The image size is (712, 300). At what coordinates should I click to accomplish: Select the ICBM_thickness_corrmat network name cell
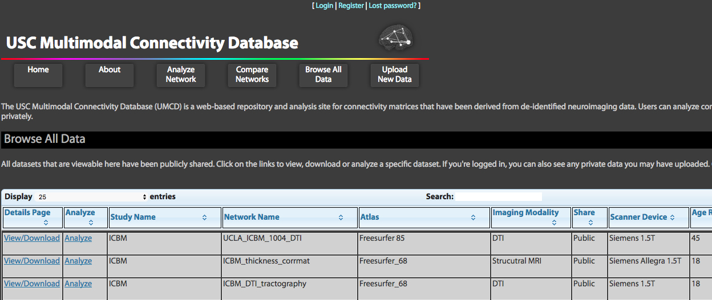[290, 266]
